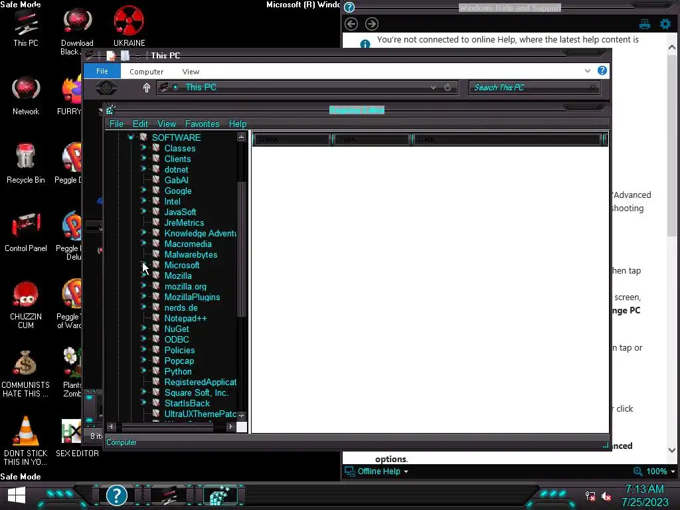Open Registry Editor Favorites menu
The image size is (680, 510).
pos(202,124)
